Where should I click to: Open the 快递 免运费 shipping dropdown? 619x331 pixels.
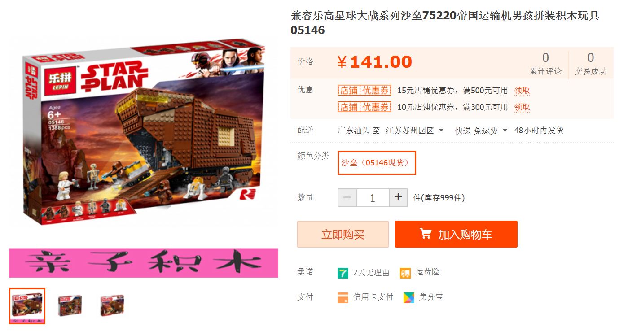click(x=481, y=131)
